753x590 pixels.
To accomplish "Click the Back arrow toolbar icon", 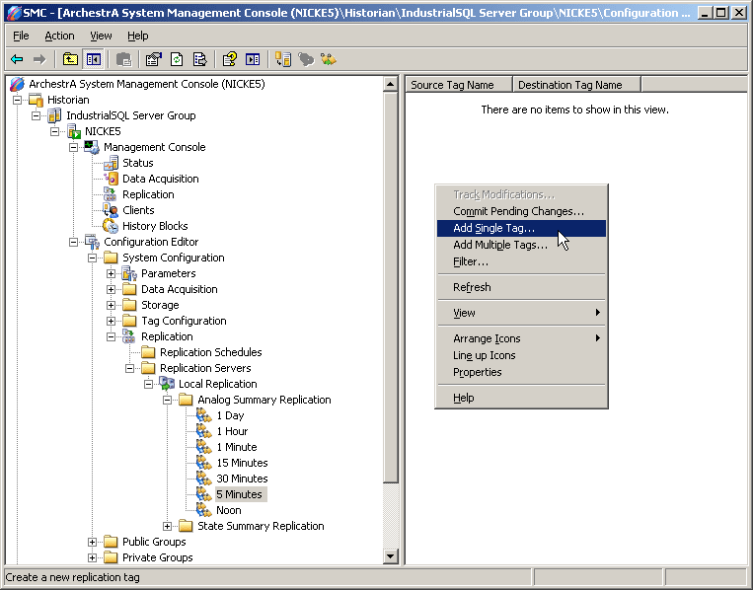I will [x=17, y=59].
